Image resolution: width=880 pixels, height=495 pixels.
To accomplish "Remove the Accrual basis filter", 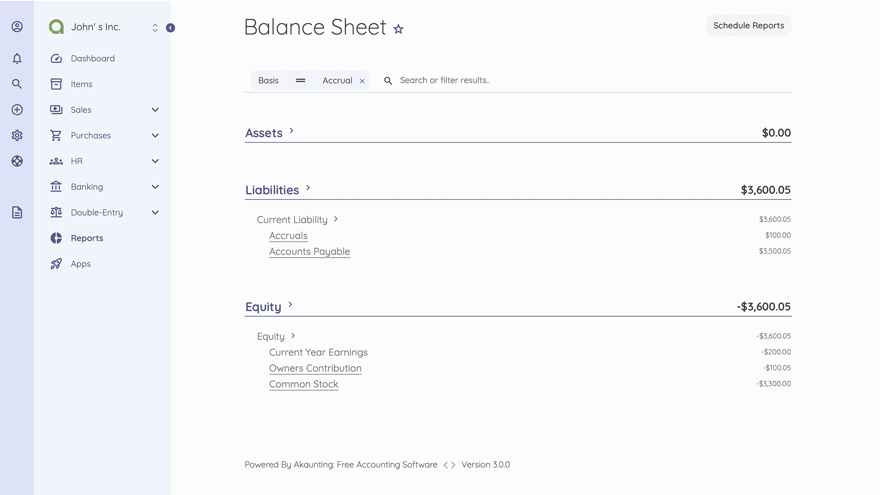I will coord(362,81).
